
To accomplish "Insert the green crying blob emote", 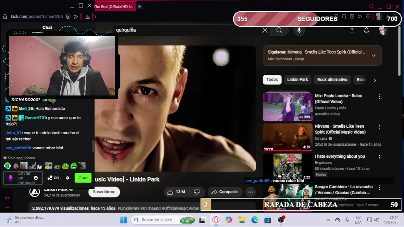I will click(x=74, y=166).
